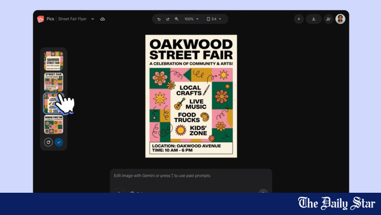The image size is (381, 215).
Task: Select the second Street Fair variation thumbnail
Action: pos(54,82)
